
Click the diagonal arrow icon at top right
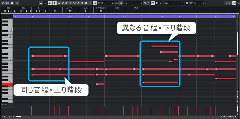(x=227, y=3)
